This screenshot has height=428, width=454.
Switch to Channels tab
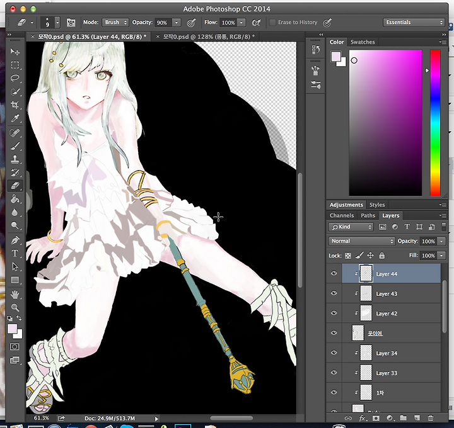click(342, 216)
